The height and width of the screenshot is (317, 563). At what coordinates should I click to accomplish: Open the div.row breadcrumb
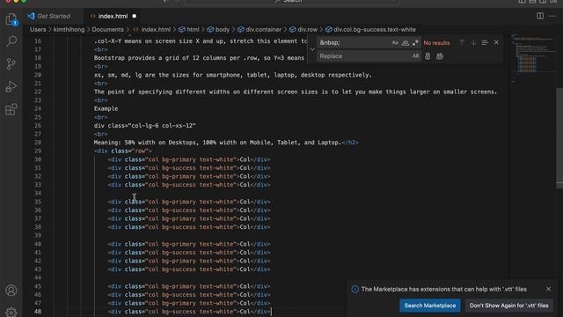click(303, 29)
